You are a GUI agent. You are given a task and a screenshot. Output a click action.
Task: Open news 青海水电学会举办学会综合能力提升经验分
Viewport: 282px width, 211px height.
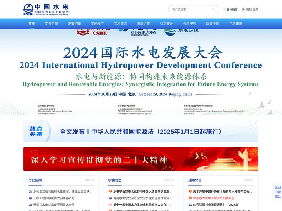pos(143,198)
